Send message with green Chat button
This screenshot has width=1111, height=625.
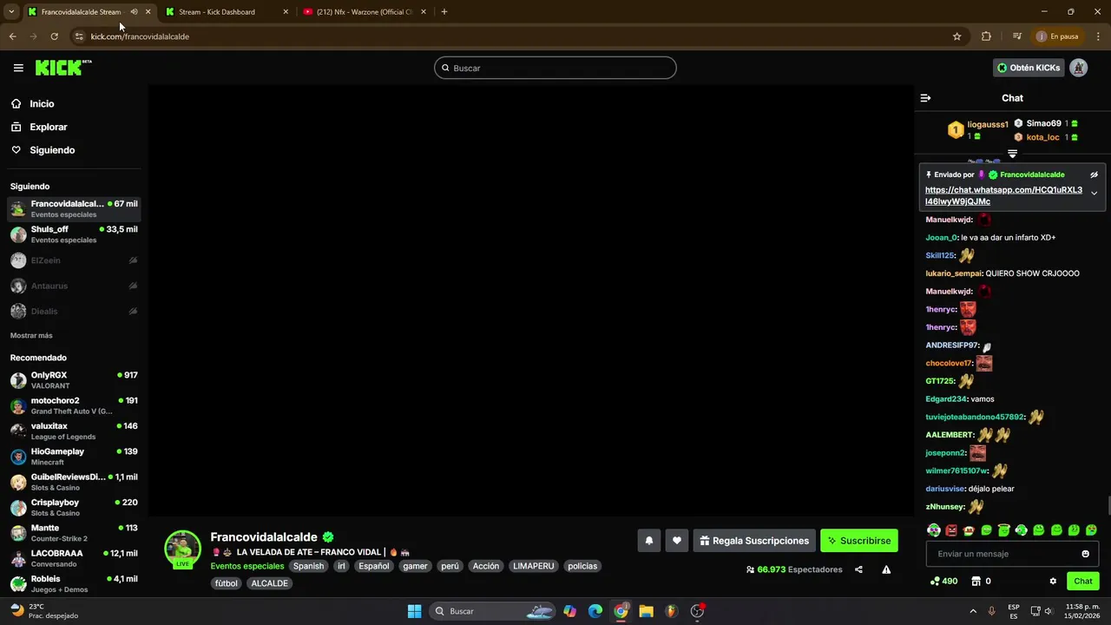coord(1083,582)
